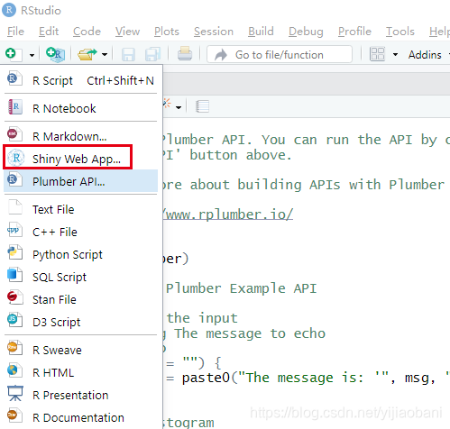Screen dimensions: 450x429
Task: Select Plumber API... menu entry
Action: (80, 181)
